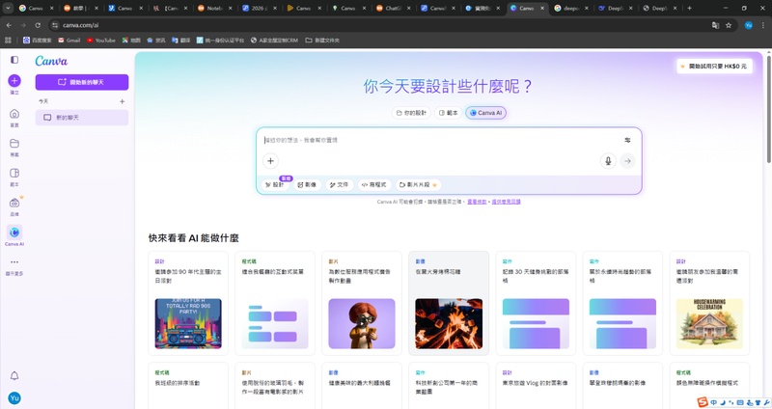This screenshot has width=772, height=409.
Task: Open the Yu account avatar in sidebar
Action: [x=14, y=398]
